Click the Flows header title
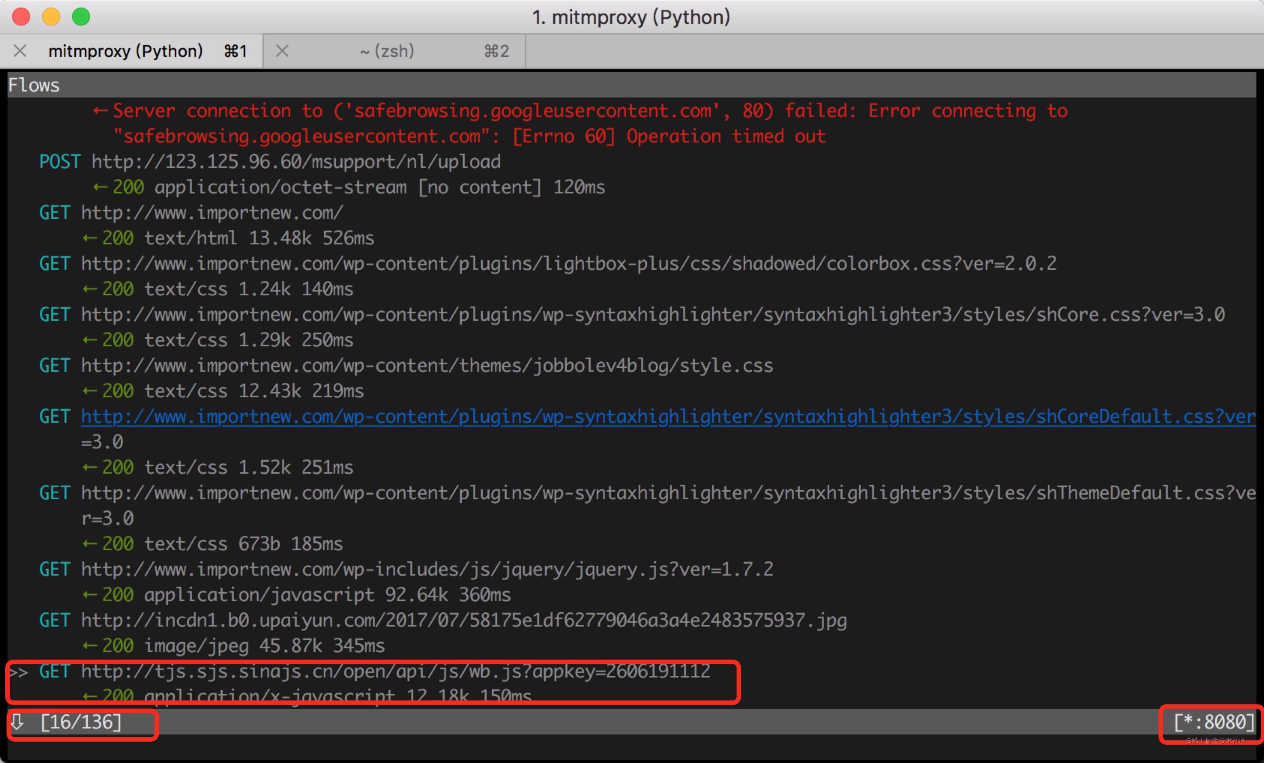Image resolution: width=1264 pixels, height=763 pixels. click(x=34, y=85)
